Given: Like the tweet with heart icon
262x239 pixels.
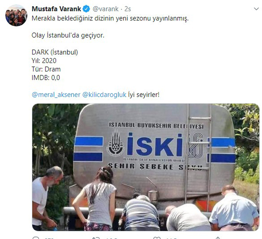Looking at the screenshot, I should point(157,238).
